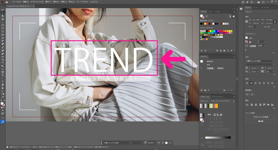
Task: Open more options in the bottom contextual bar
Action: (x=170, y=143)
